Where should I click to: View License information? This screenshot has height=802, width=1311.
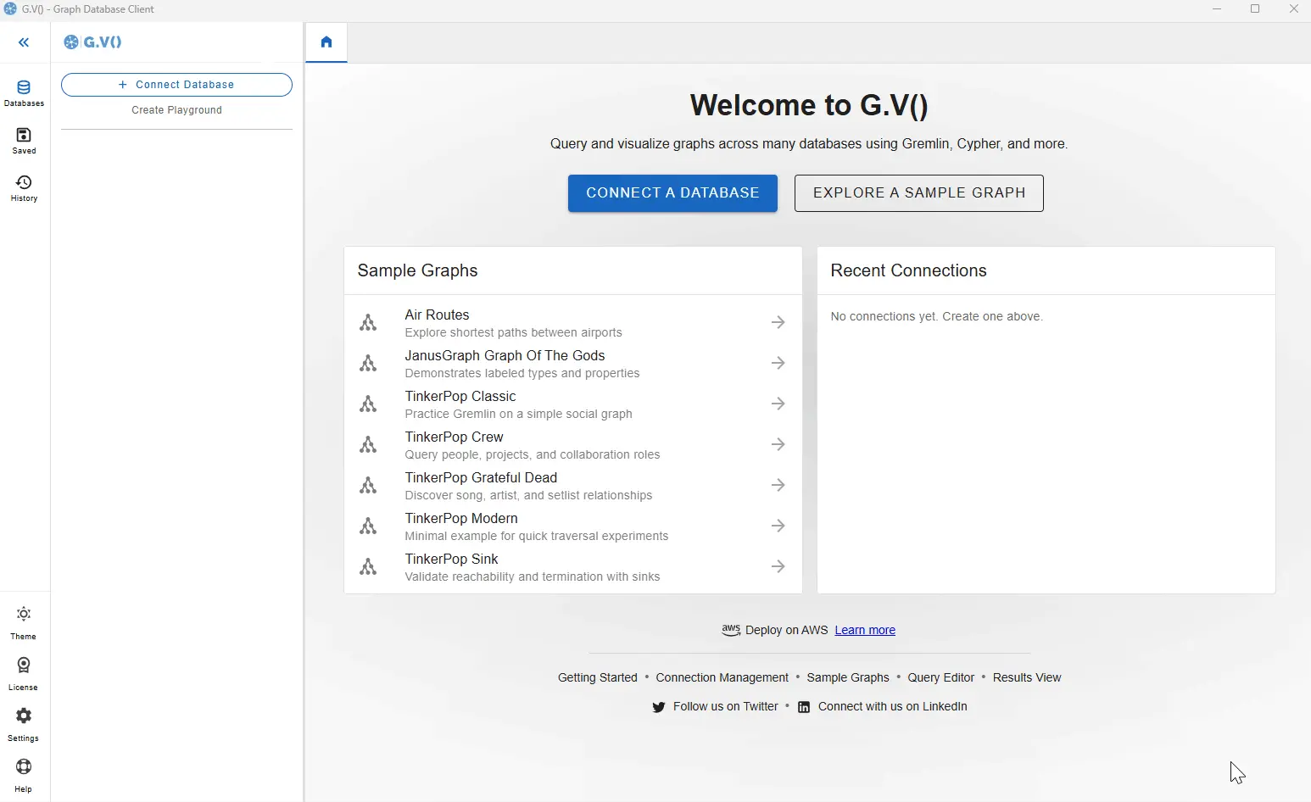pos(23,671)
